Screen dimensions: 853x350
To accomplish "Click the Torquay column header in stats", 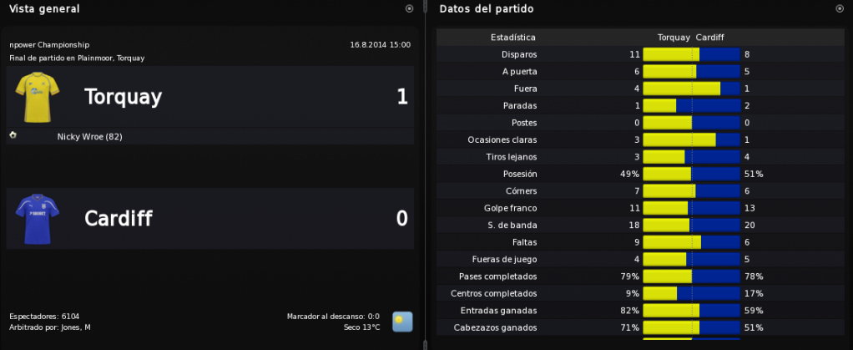I will point(674,38).
